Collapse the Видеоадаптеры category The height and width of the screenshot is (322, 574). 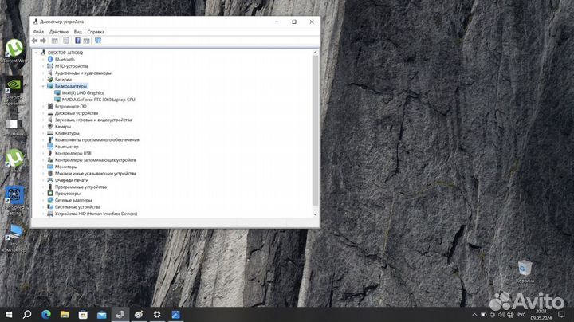pyautogui.click(x=43, y=86)
